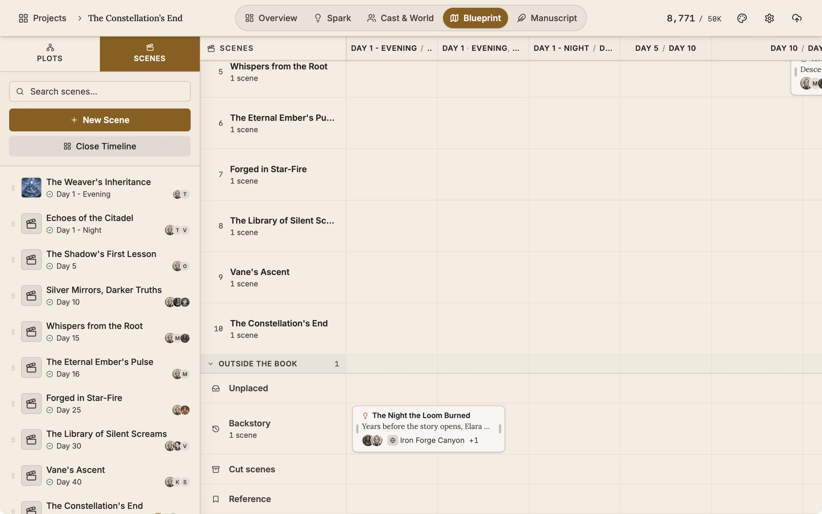Screen dimensions: 822x514
Task: Select the Vane's Ascent chapter row
Action: [273, 277]
